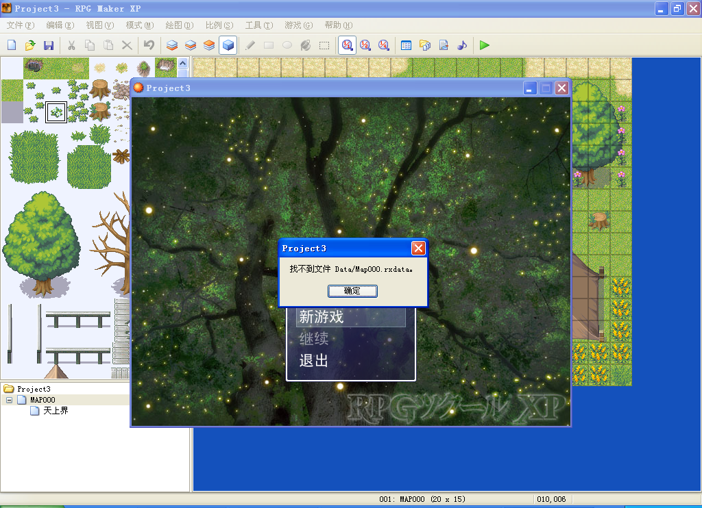Open a project using the folder icon

pos(30,45)
